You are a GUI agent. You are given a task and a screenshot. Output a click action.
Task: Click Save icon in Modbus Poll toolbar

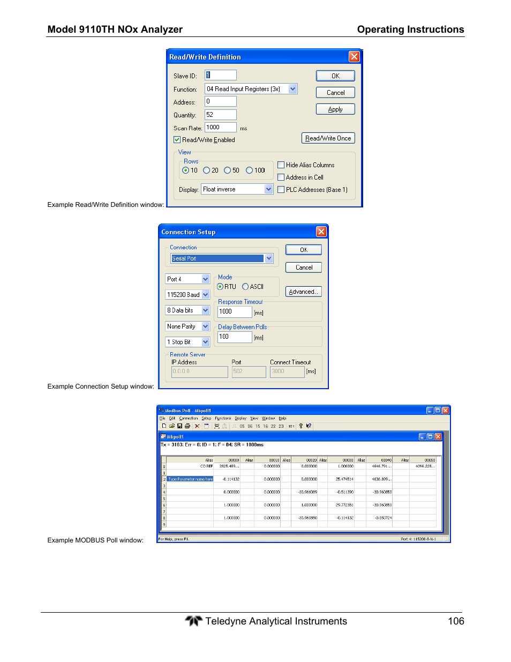click(x=179, y=426)
